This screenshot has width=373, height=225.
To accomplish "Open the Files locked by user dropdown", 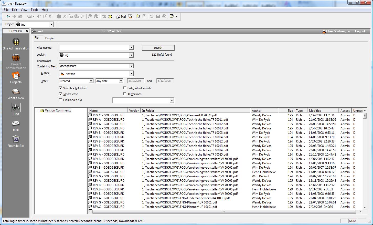I will (172, 100).
